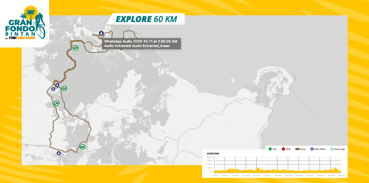Click the 20 km distance sign marker

[x=75, y=48]
